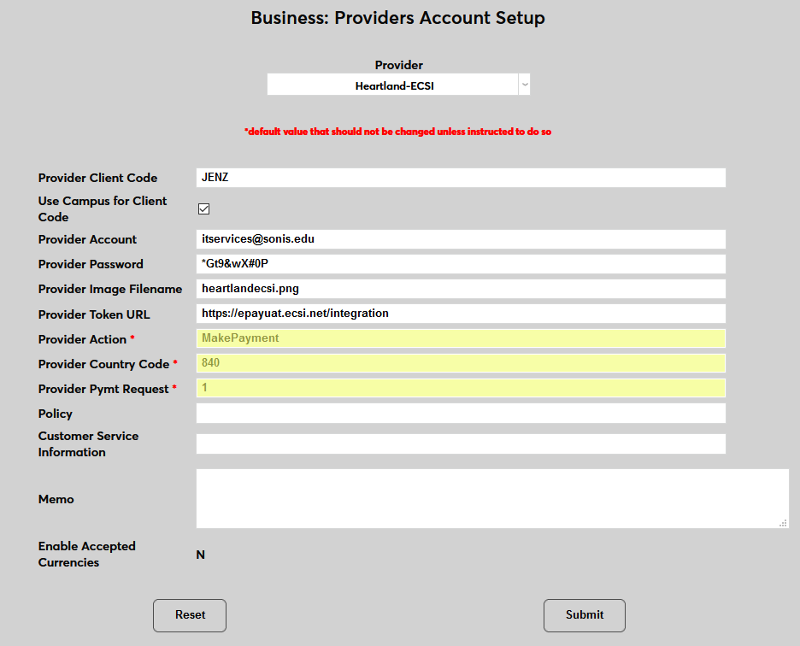Grab the Memo box resize handle
The height and width of the screenshot is (646, 800).
783,523
